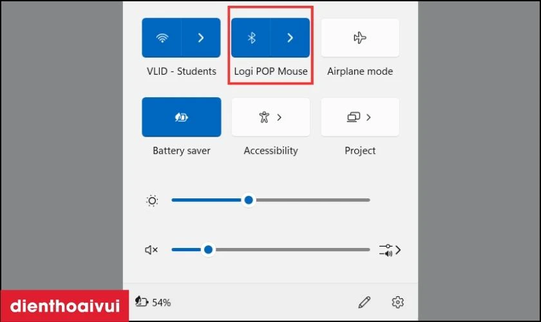
Task: Unmute using the muted speaker icon
Action: [151, 250]
